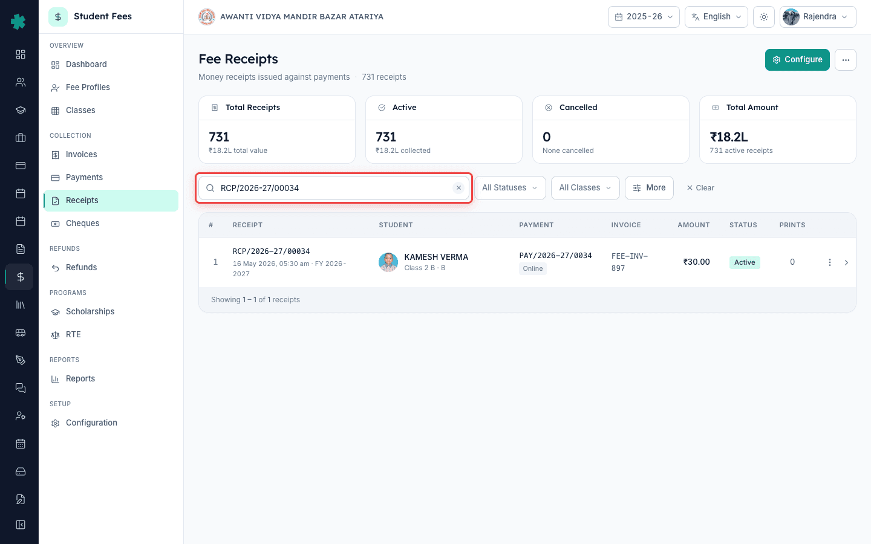Viewport: 871px width, 544px height.
Task: Open Classes in the sidebar
Action: tap(111, 111)
